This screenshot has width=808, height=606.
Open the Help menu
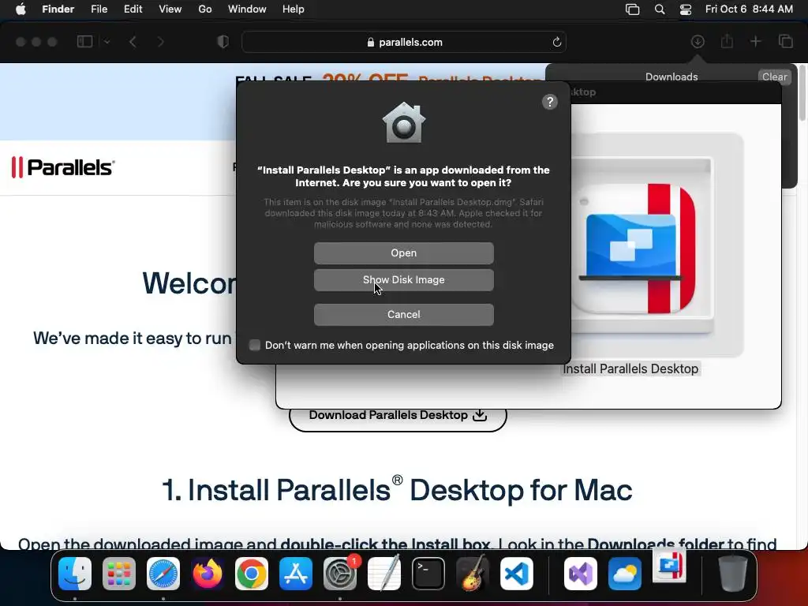tap(294, 9)
